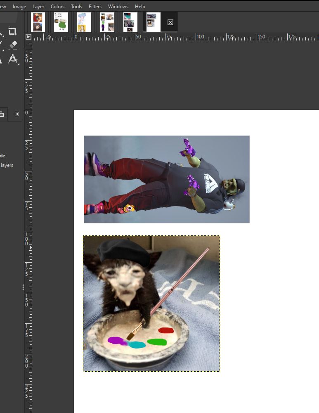This screenshot has width=319, height=413.
Task: Open the Colors menu
Action: [x=57, y=7]
